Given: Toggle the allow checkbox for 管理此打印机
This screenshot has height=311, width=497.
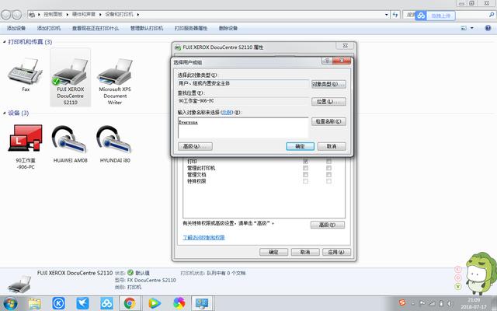Looking at the screenshot, I should [x=305, y=168].
